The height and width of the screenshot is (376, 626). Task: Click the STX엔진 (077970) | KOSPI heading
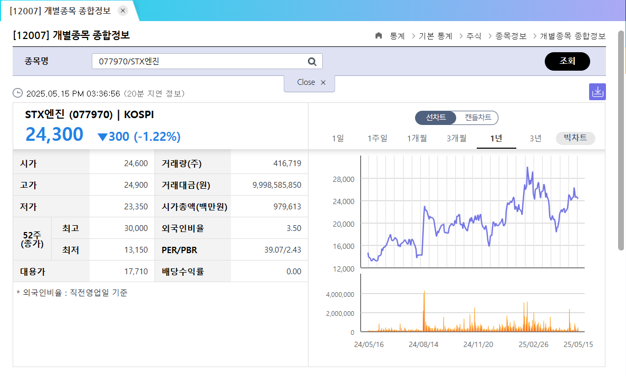(x=90, y=114)
